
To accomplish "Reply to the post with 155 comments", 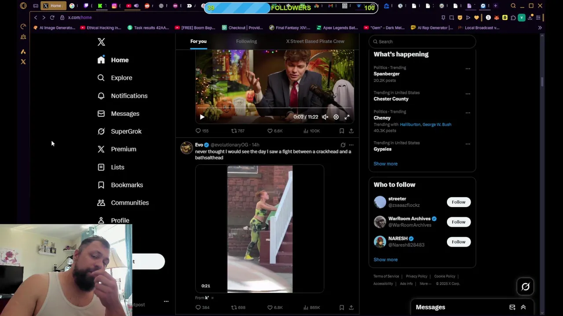I will pyautogui.click(x=202, y=131).
